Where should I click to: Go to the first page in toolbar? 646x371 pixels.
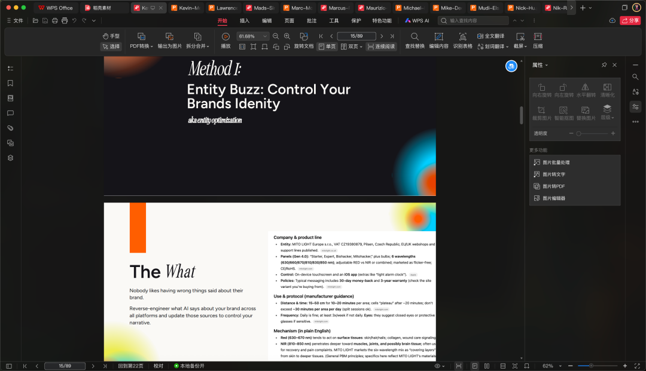coord(321,36)
